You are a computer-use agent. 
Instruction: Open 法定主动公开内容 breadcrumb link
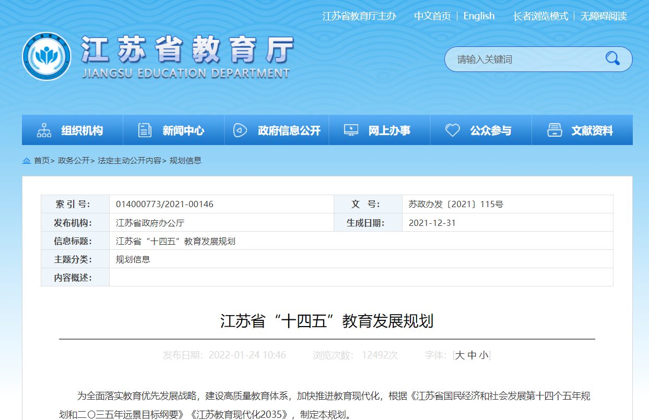pos(129,161)
